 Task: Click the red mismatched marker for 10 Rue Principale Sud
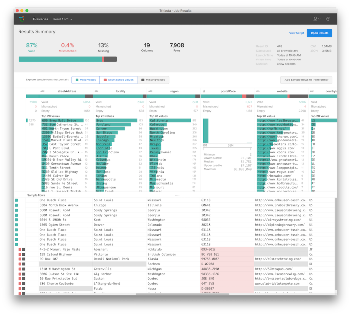[19, 279]
